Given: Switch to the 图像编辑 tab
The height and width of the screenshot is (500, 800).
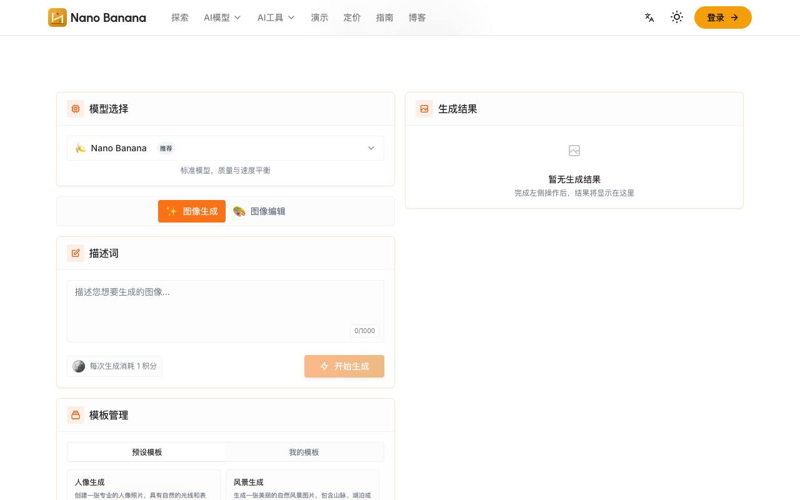Looking at the screenshot, I should tap(259, 211).
